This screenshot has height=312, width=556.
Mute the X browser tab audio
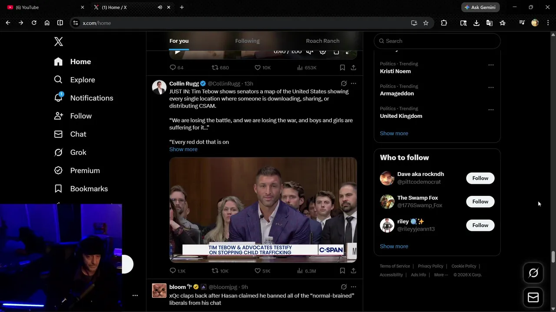pyautogui.click(x=160, y=7)
